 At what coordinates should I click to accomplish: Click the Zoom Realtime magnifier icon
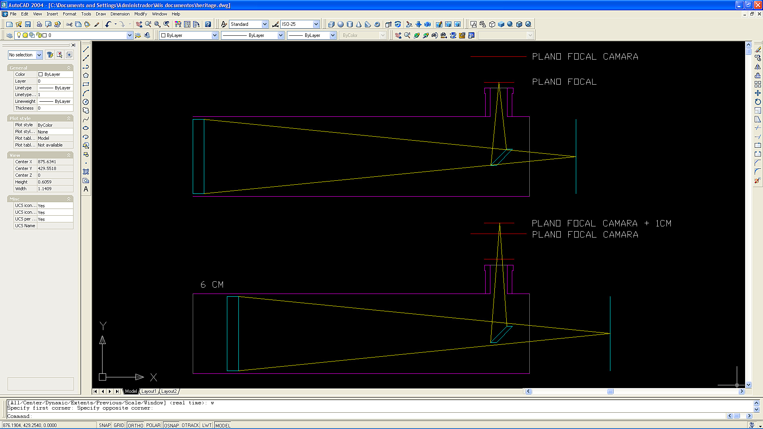(x=148, y=24)
